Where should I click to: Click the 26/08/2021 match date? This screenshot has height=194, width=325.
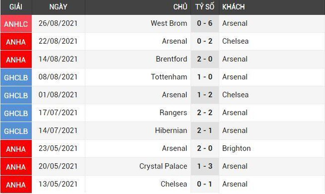click(x=57, y=23)
